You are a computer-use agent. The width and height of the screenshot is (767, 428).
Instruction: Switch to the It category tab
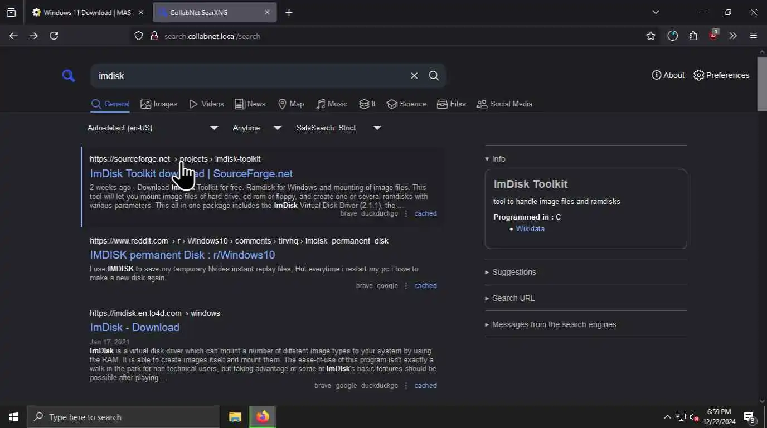tap(367, 104)
